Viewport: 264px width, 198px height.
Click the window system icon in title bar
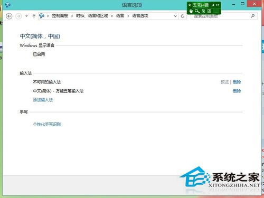coord(7,5)
